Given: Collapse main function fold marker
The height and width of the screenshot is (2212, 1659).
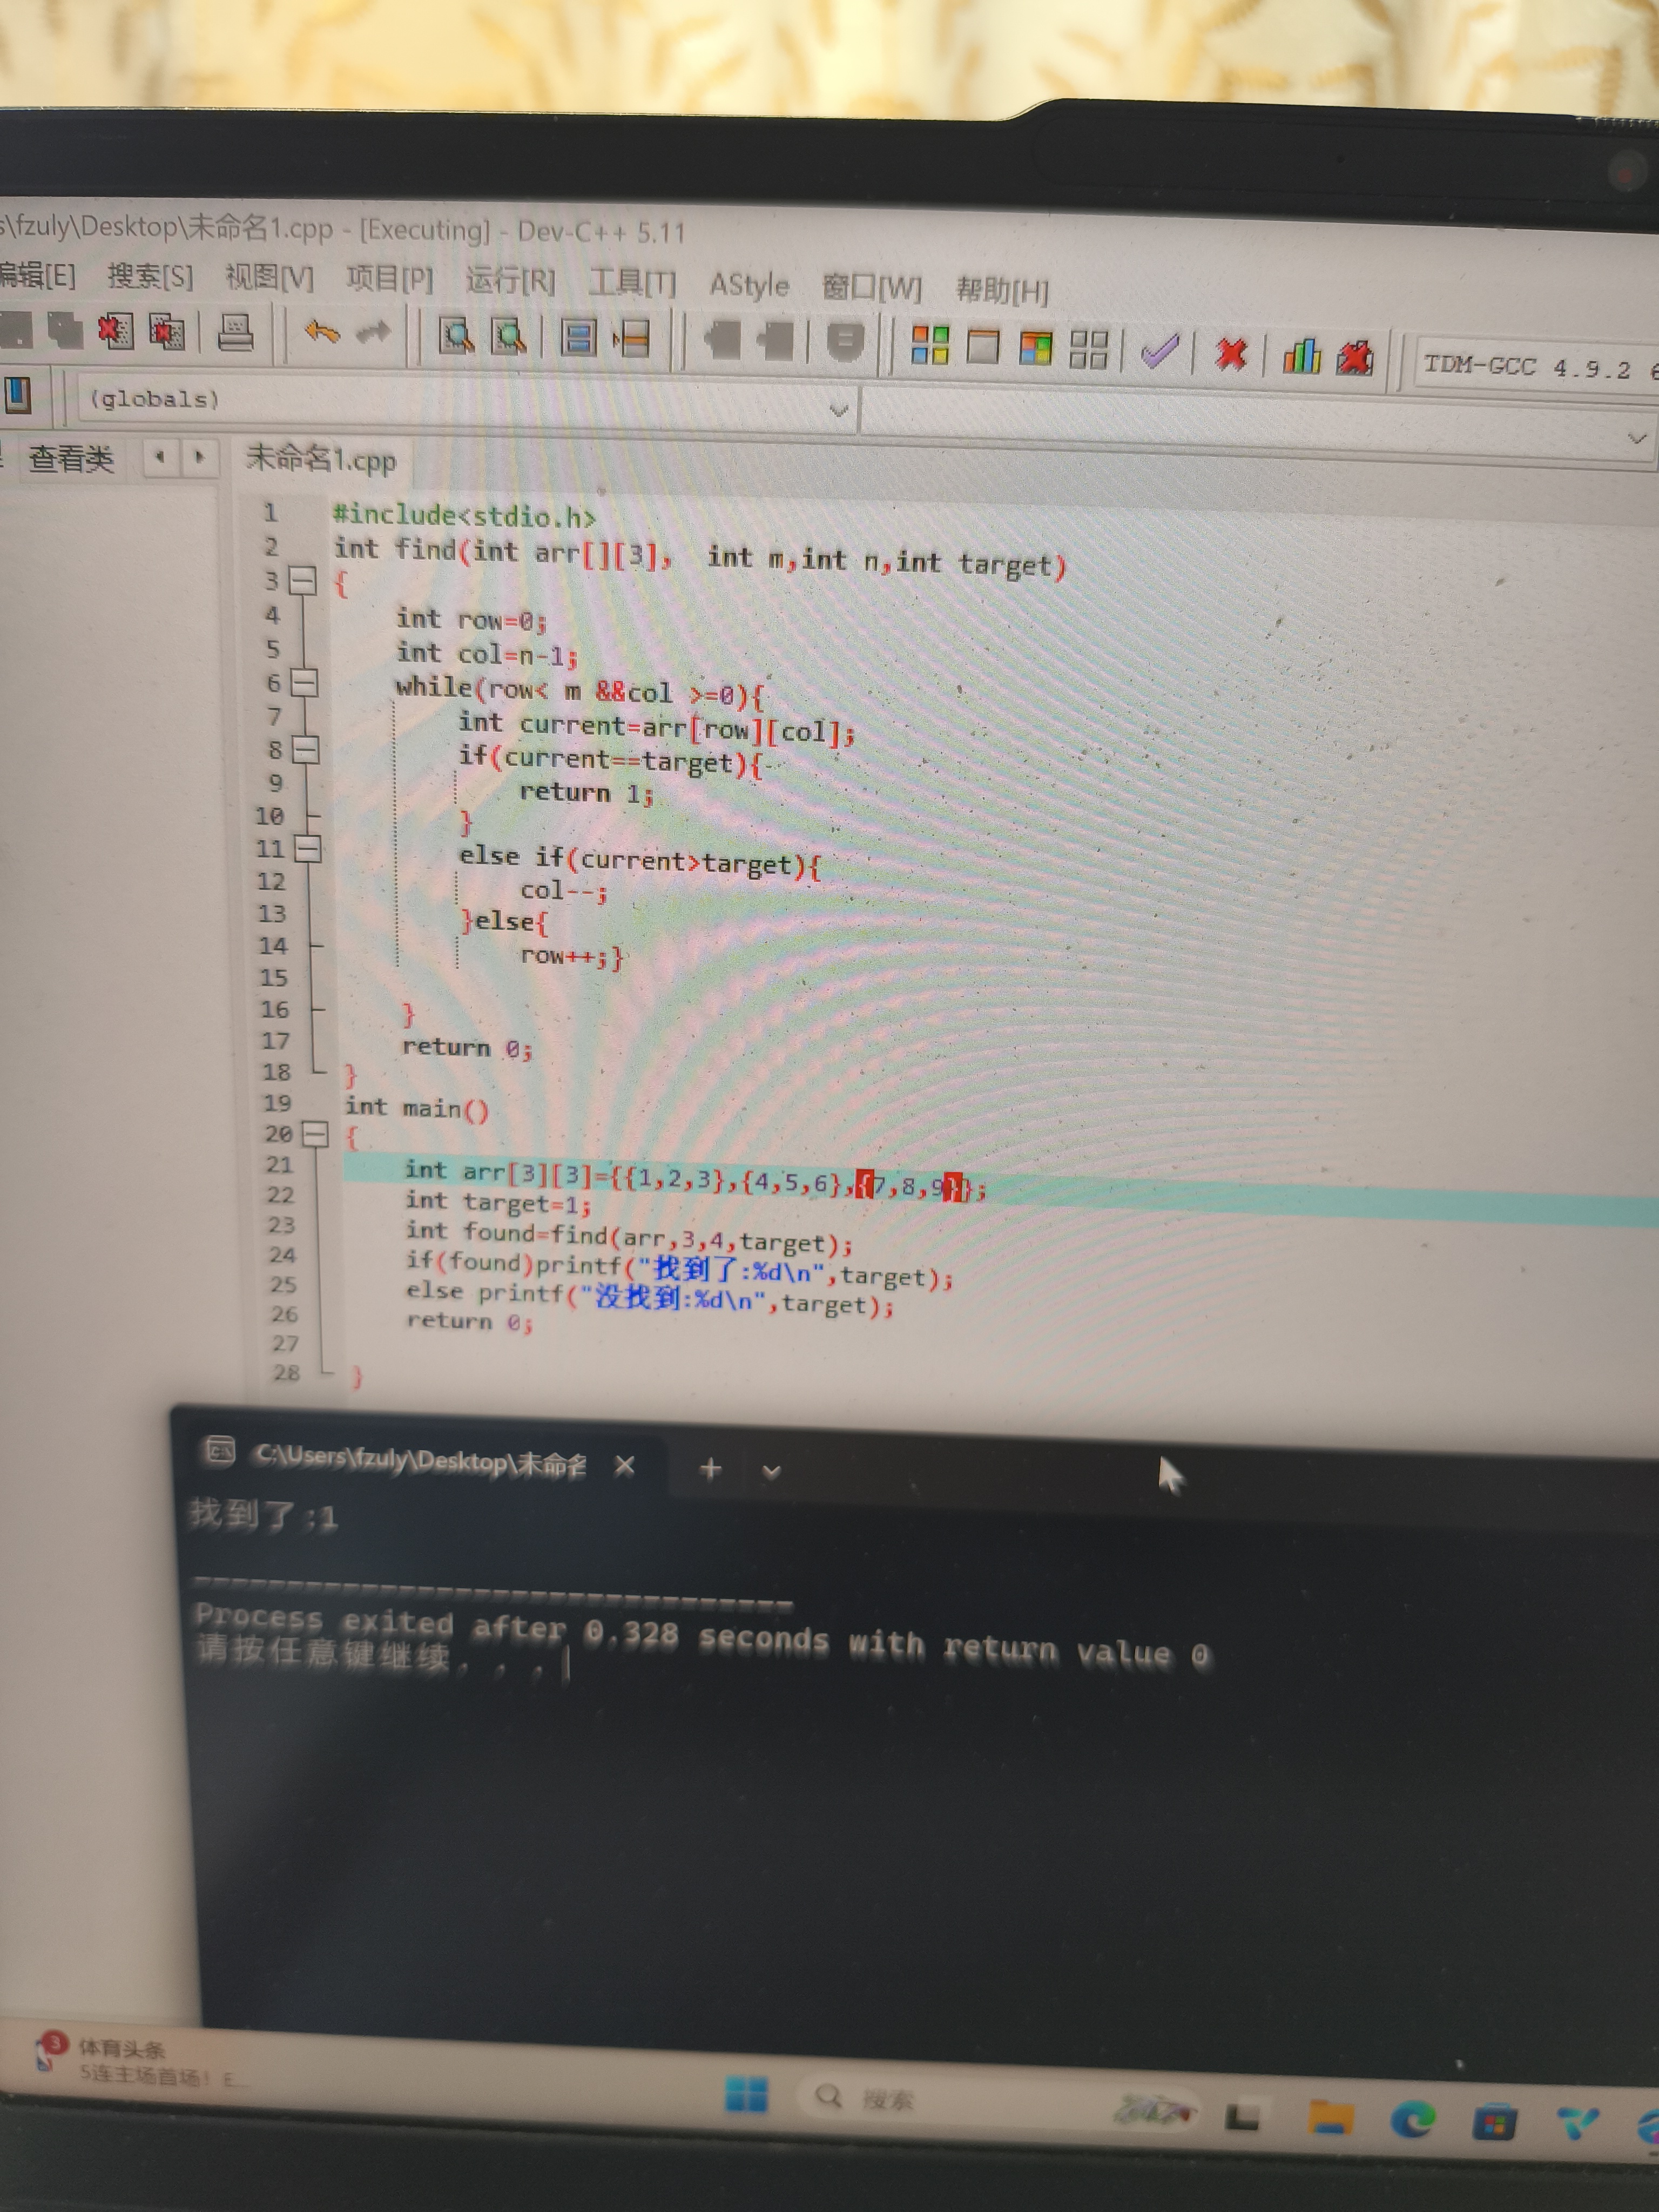Looking at the screenshot, I should coord(314,1134).
